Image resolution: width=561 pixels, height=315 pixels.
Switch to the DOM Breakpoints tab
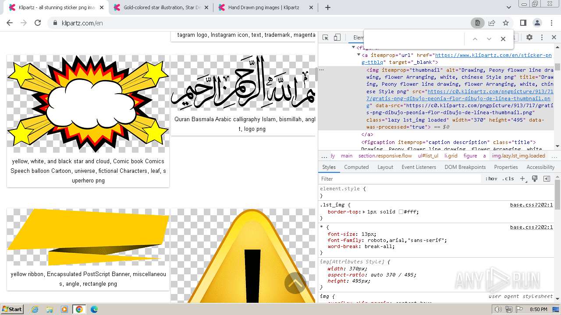pos(465,167)
